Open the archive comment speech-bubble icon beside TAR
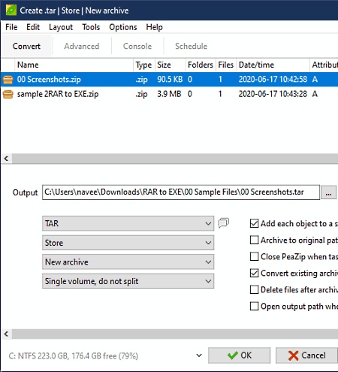Screen dimensions: 338x372 click(x=223, y=222)
